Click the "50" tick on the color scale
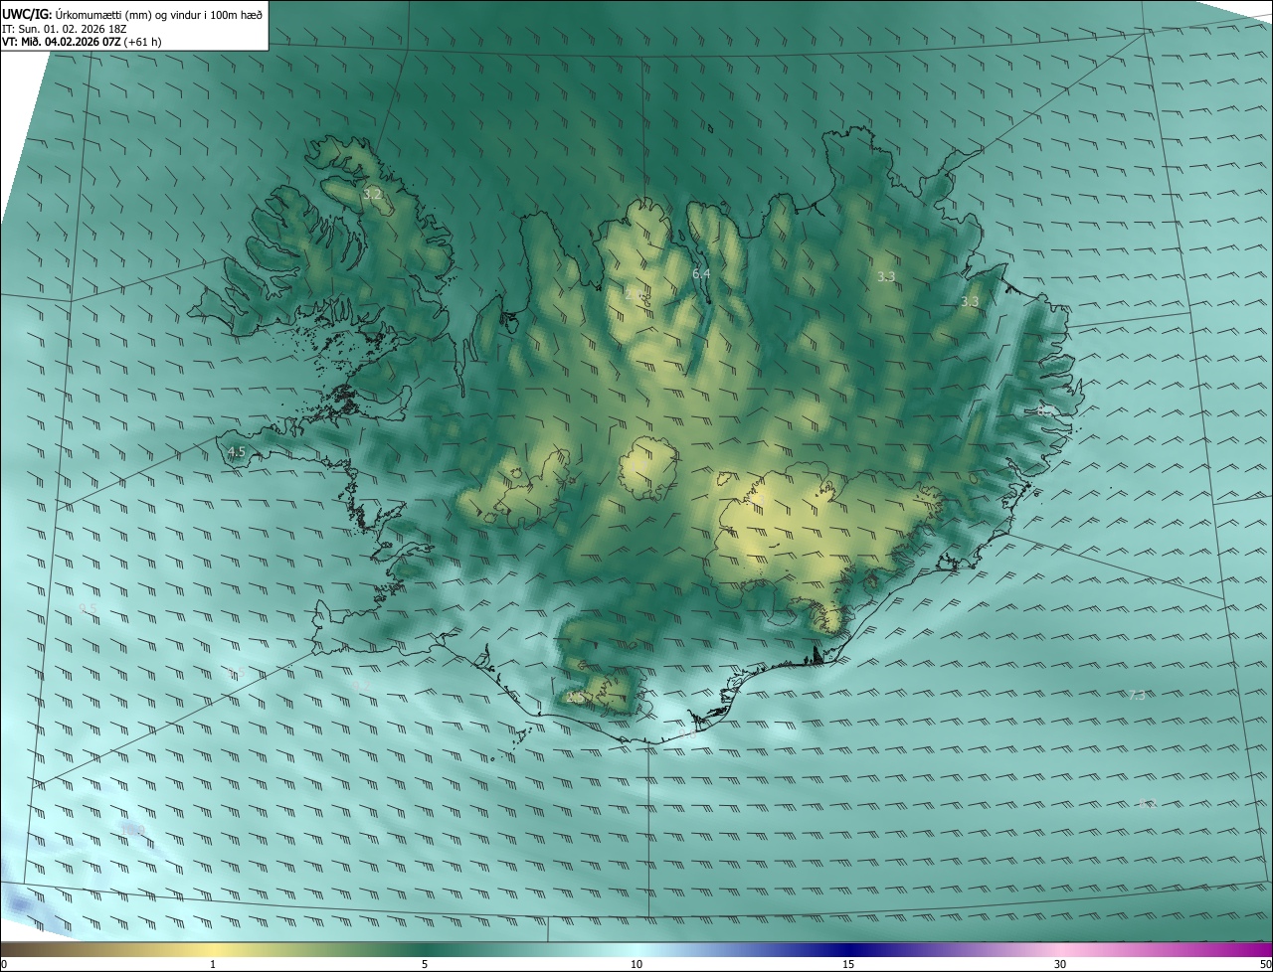This screenshot has width=1273, height=972. 1265,965
